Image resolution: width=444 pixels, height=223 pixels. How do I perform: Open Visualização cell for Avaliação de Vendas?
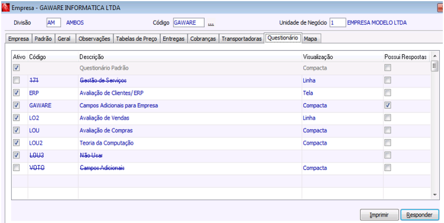tap(342, 118)
